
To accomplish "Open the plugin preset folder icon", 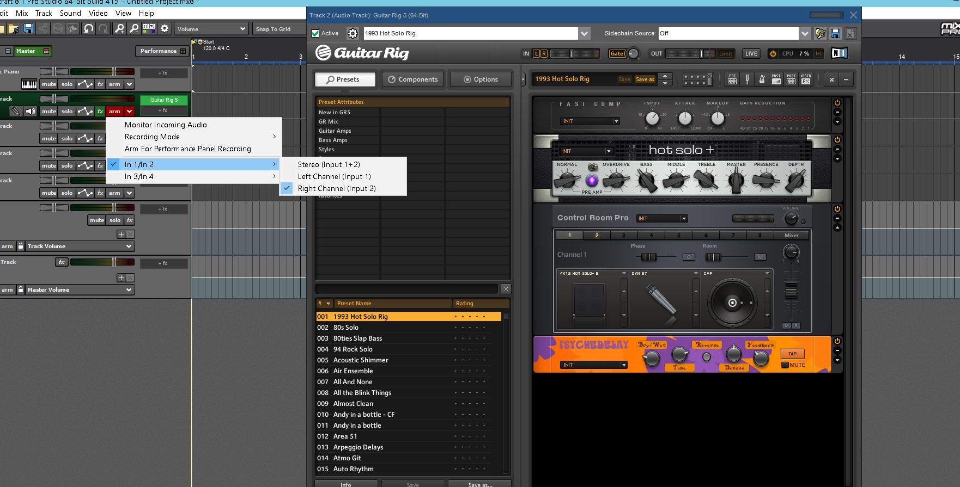I will coord(821,33).
